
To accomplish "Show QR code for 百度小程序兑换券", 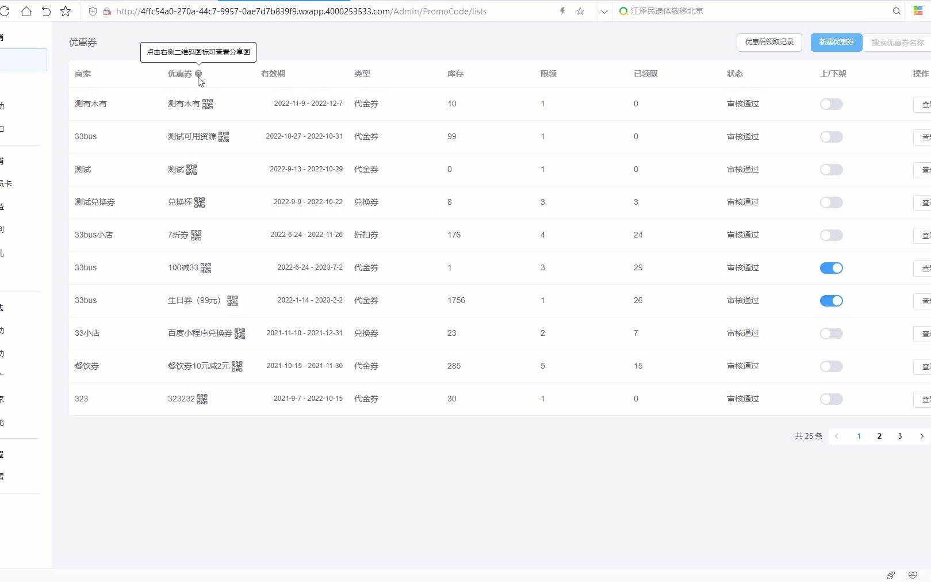I will (240, 334).
